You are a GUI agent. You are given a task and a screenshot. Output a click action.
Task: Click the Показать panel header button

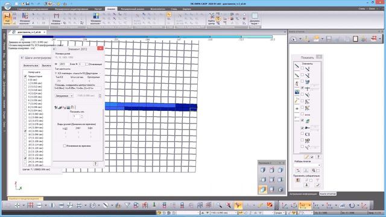(x=319, y=57)
